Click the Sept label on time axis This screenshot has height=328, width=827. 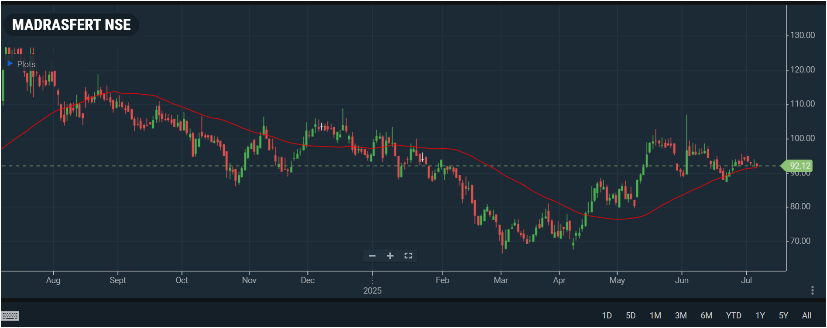point(118,280)
